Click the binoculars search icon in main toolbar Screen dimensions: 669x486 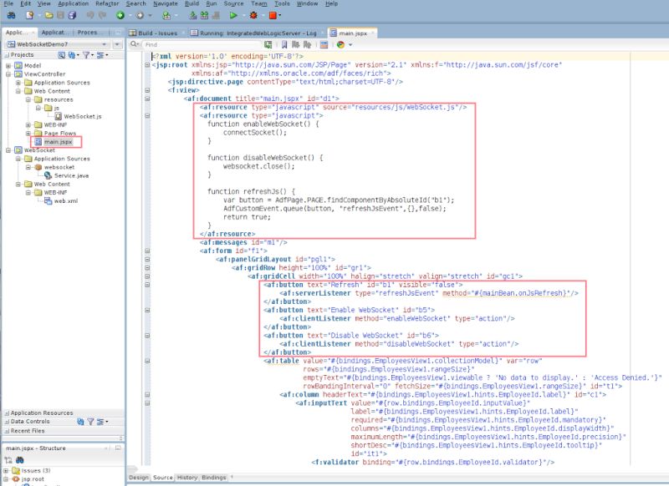pos(11,15)
